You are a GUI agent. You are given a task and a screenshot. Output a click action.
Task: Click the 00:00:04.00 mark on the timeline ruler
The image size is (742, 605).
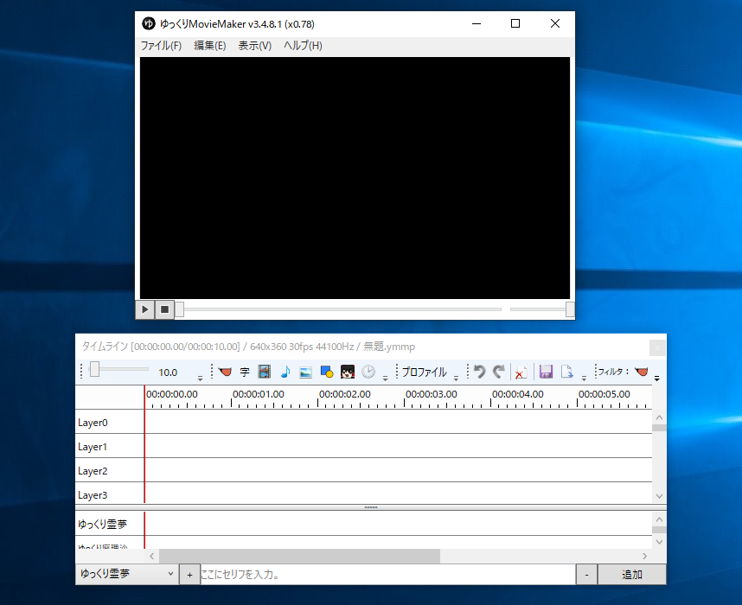tap(518, 394)
